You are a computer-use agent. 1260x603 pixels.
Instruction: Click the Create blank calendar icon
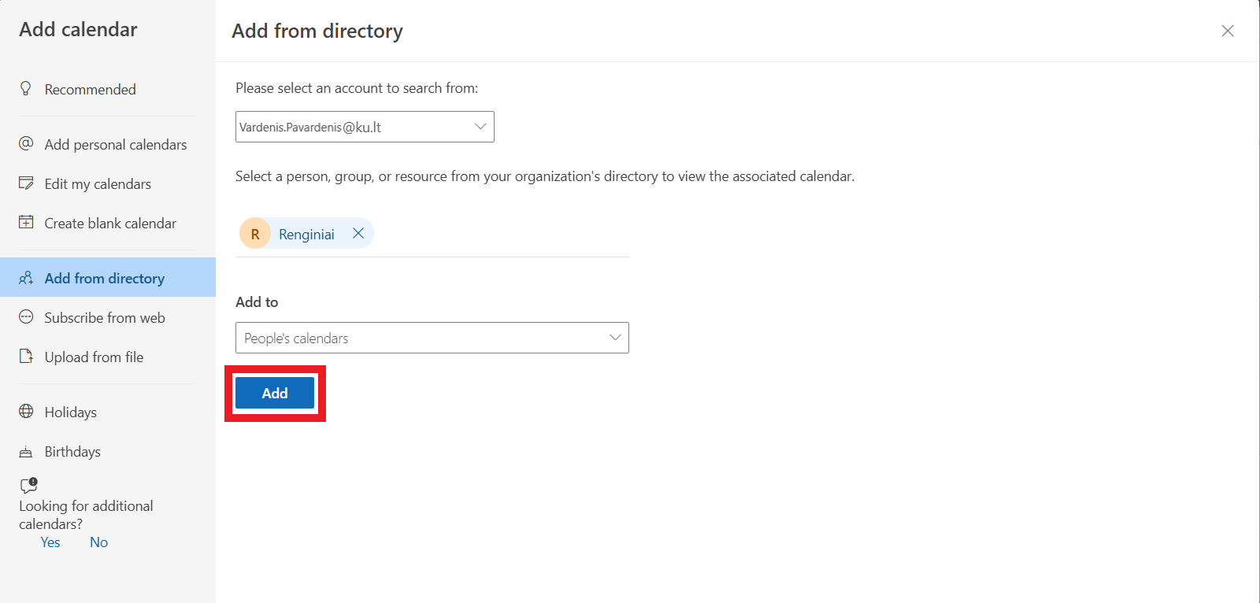(x=26, y=222)
